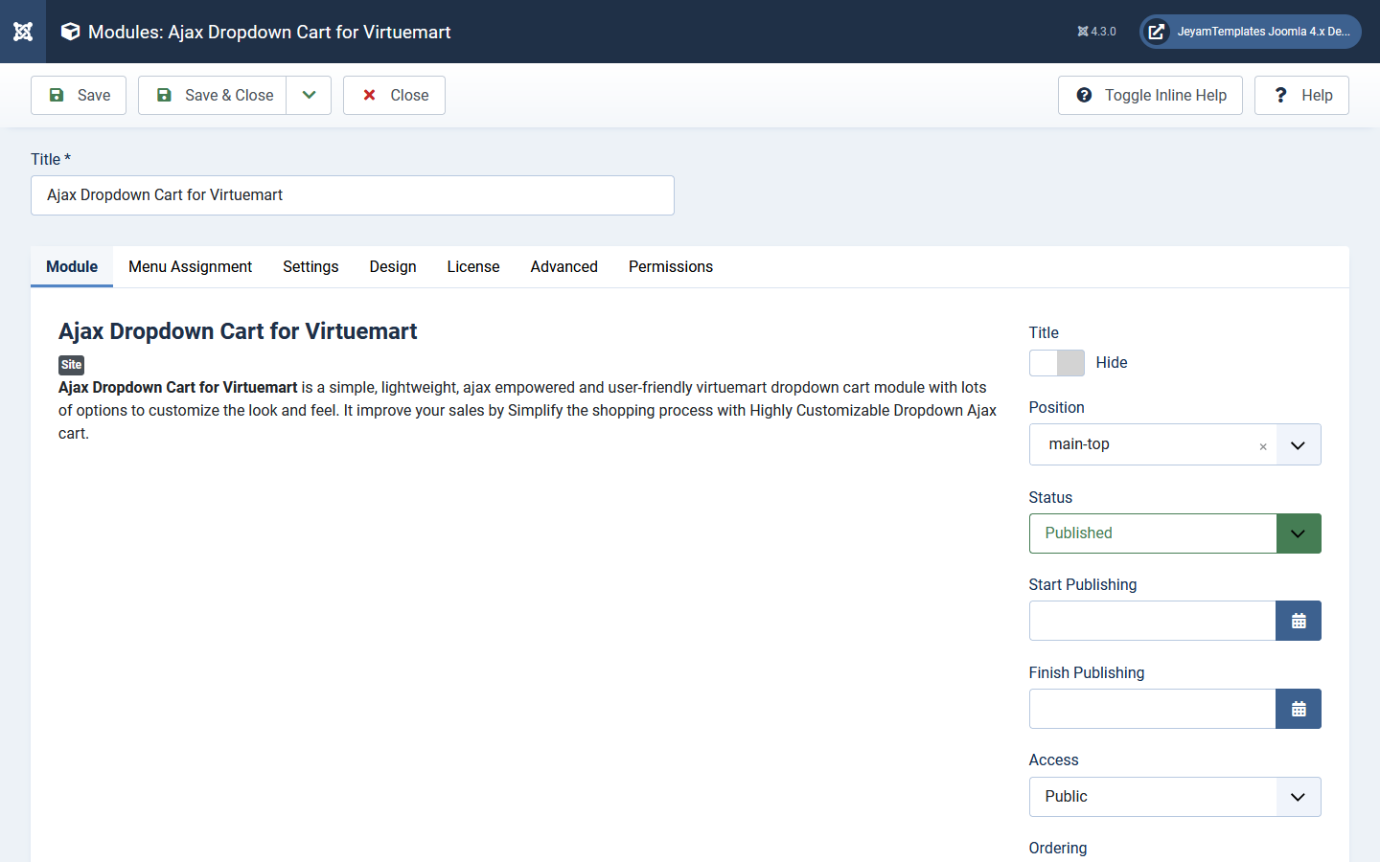Click the Finish Publishing date field

(1152, 709)
